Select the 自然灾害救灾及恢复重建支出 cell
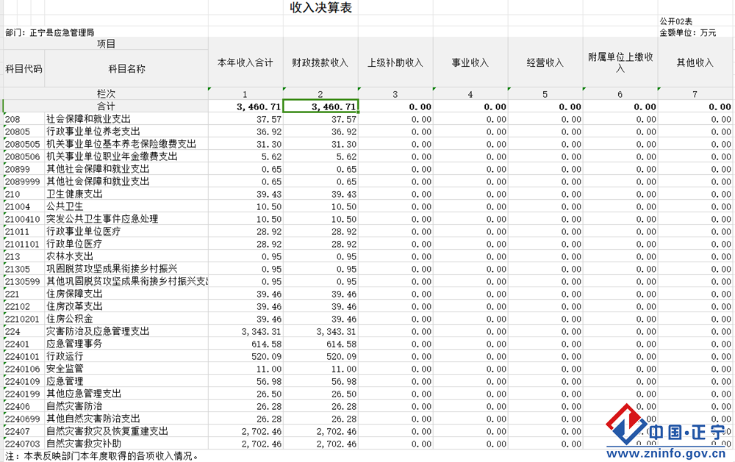This screenshot has width=735, height=462. tap(126, 432)
